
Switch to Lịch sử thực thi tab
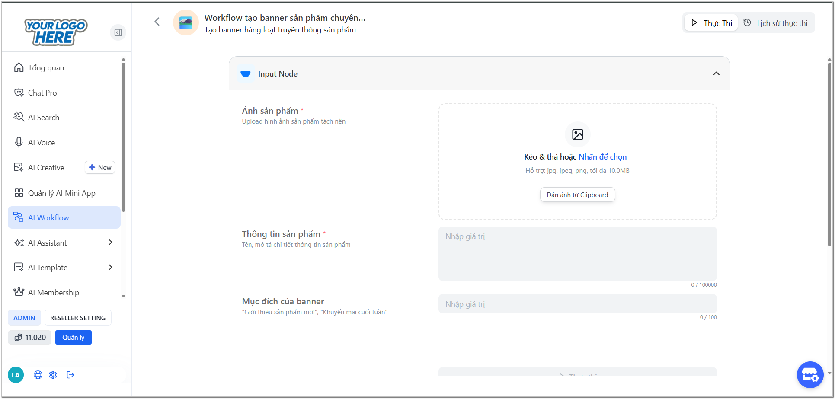[x=776, y=23]
